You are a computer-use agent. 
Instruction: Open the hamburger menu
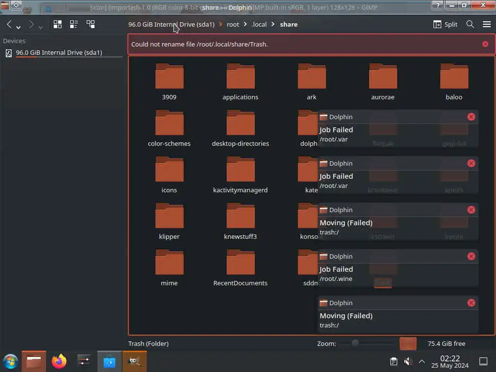click(486, 24)
